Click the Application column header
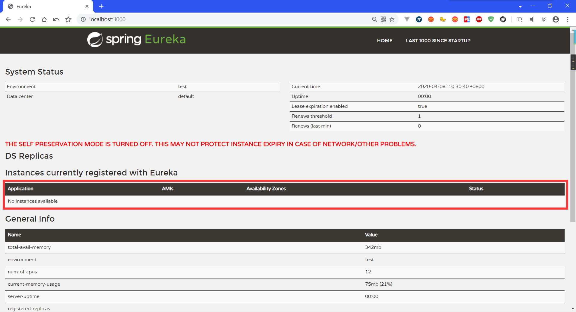The width and height of the screenshot is (576, 312). (x=20, y=189)
